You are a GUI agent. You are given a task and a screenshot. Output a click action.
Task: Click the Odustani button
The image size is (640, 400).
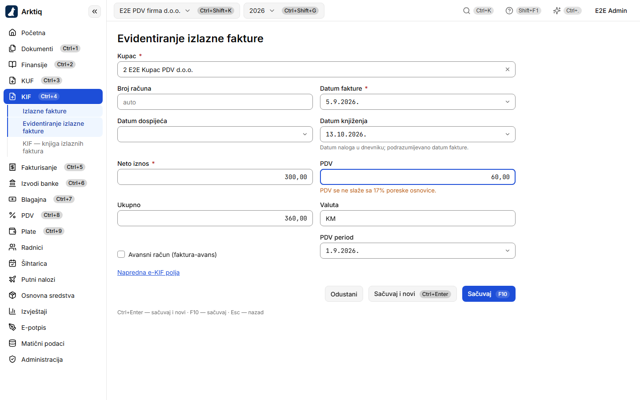(344, 294)
